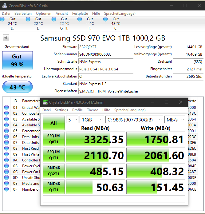Screen dimensions: 205x214
Task: Open Festplatte menu in CrystalDiskInfo
Action: click(80, 14)
